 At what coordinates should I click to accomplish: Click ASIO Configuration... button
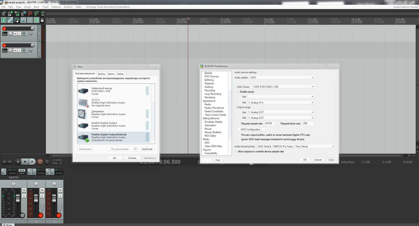pos(251,129)
